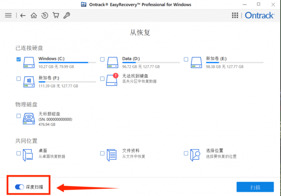The image size is (281, 196).
Task: Click the 新加卷 (E:) drive icon
Action: [196, 62]
